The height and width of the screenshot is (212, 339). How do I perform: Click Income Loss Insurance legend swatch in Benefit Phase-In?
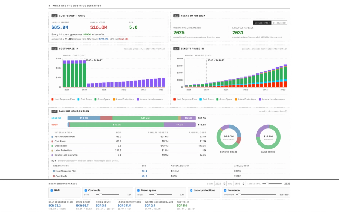[260, 99]
